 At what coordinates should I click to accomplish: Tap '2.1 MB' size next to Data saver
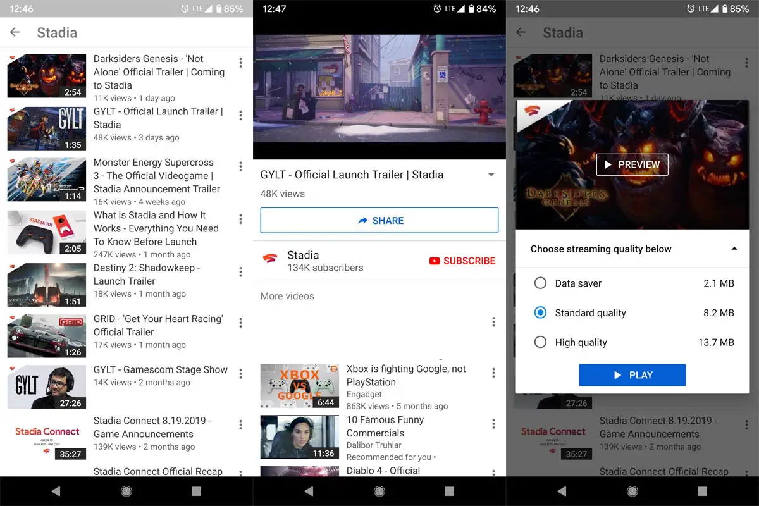click(719, 283)
